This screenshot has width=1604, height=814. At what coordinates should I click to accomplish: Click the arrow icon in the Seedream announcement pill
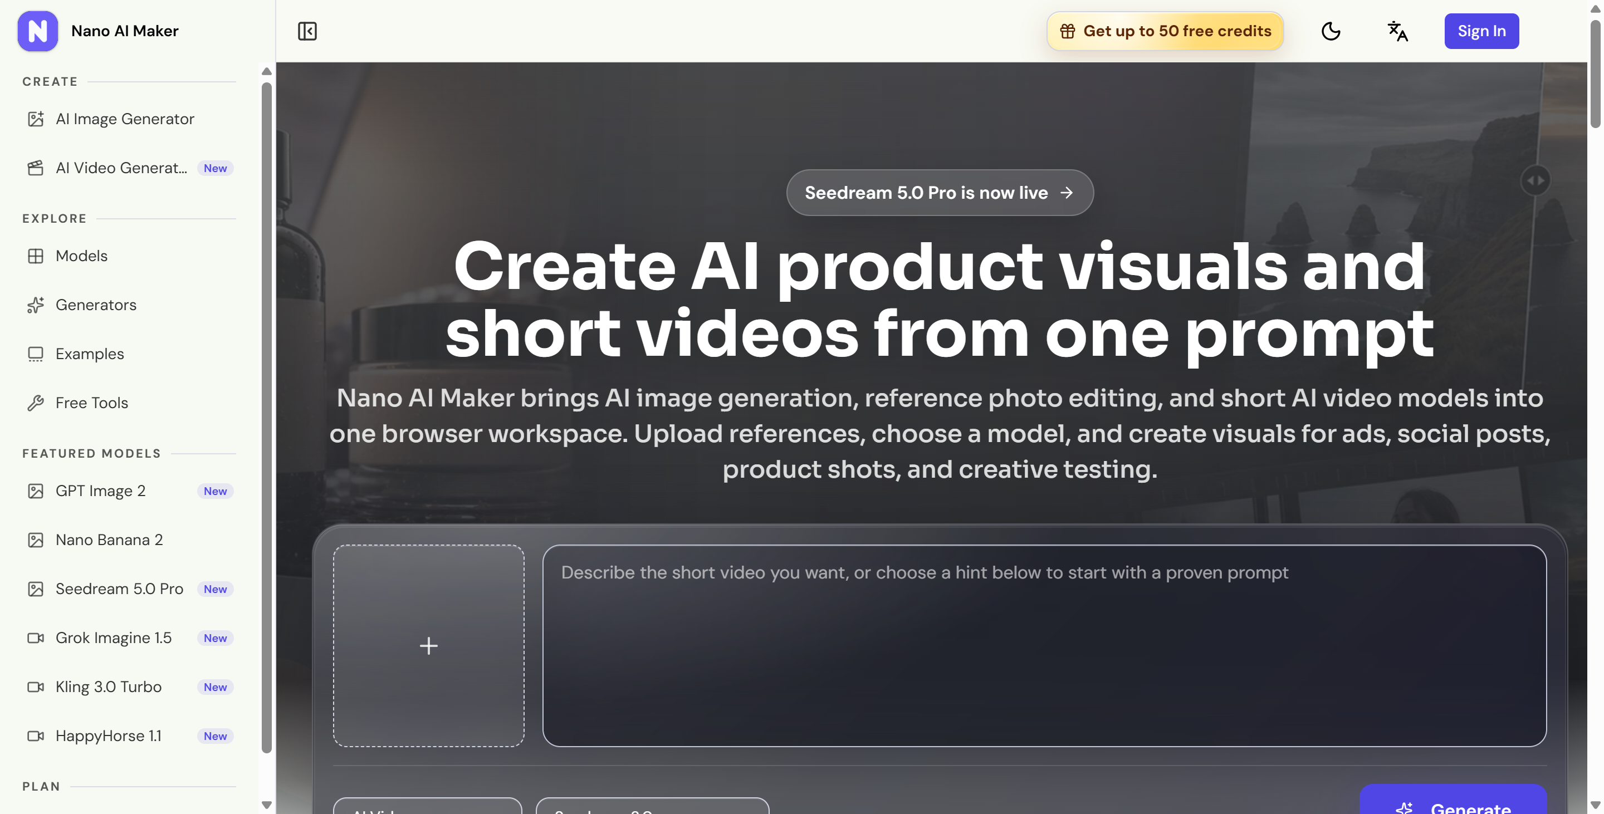click(x=1067, y=193)
